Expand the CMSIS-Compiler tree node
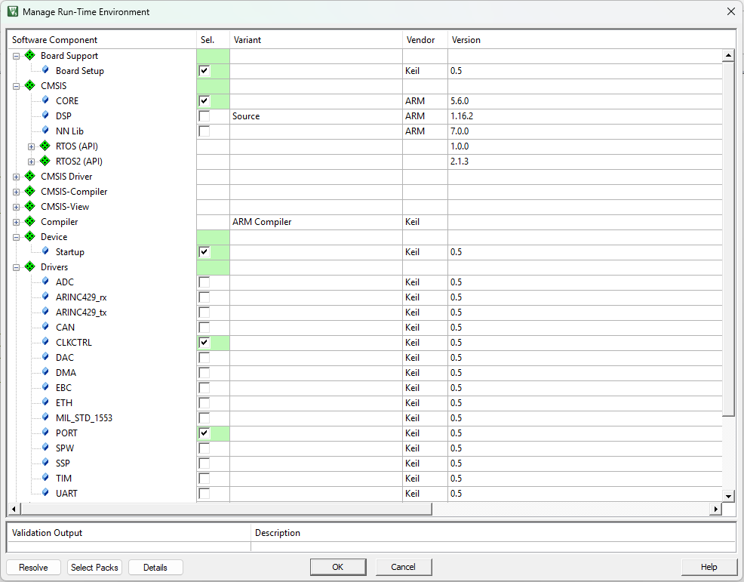 (x=16, y=192)
